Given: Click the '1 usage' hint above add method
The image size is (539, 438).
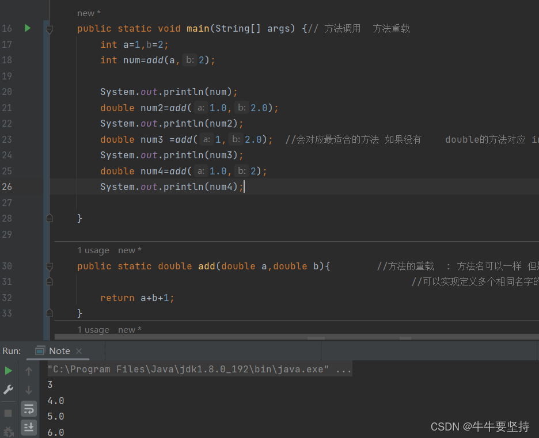Looking at the screenshot, I should [x=93, y=250].
